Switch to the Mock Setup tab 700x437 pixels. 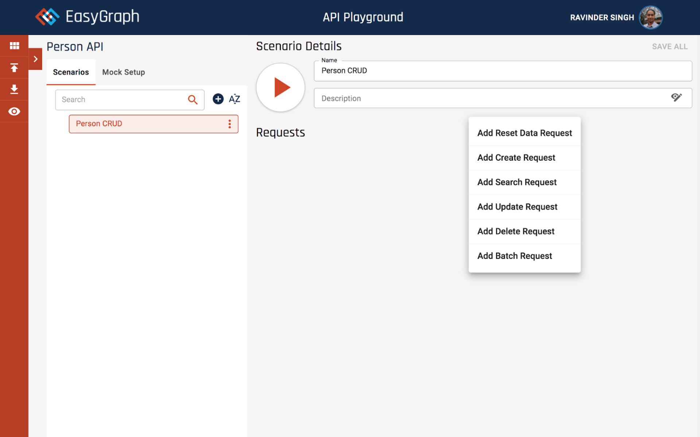124,72
